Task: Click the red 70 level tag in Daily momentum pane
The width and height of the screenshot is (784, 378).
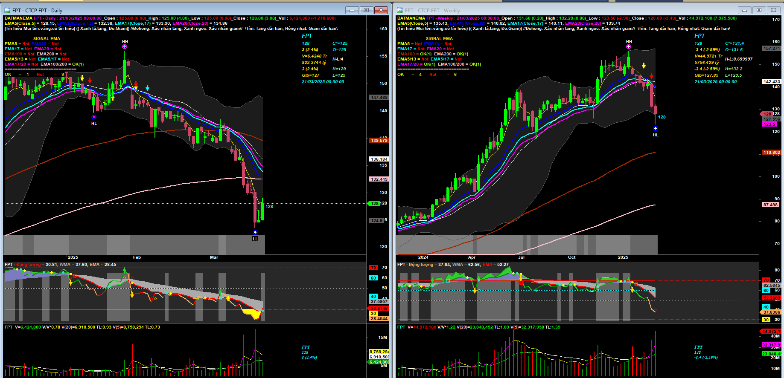Action: click(x=373, y=268)
